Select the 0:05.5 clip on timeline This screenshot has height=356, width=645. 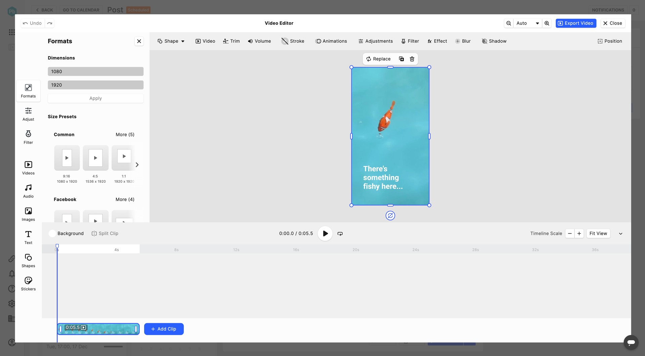tap(98, 329)
